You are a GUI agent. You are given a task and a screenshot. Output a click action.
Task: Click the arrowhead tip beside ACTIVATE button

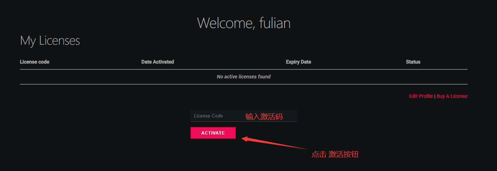click(243, 138)
